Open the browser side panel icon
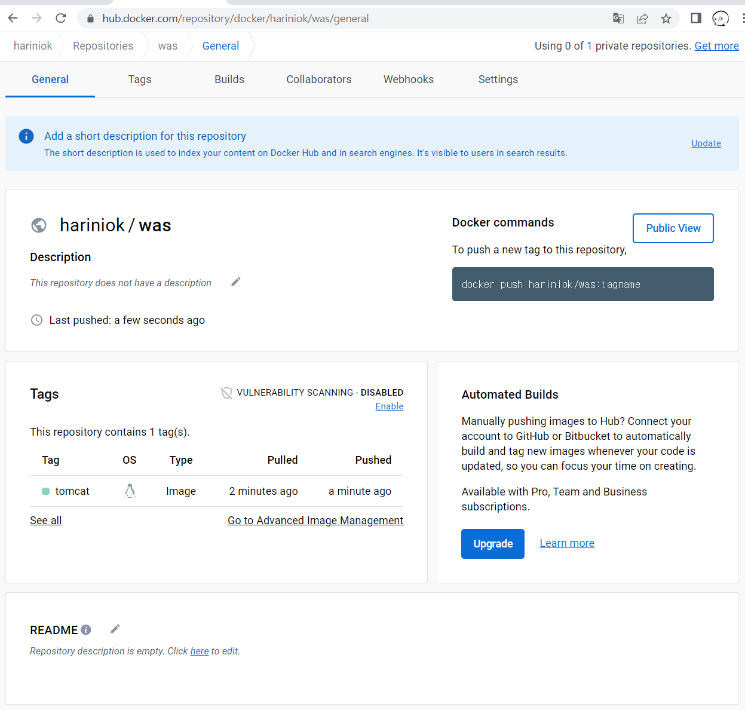The height and width of the screenshot is (710, 745). [696, 19]
